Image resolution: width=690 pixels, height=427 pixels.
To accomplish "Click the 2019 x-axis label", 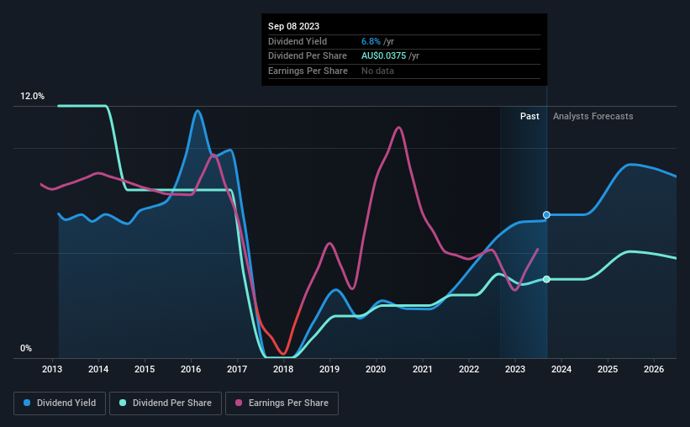I will tap(329, 369).
